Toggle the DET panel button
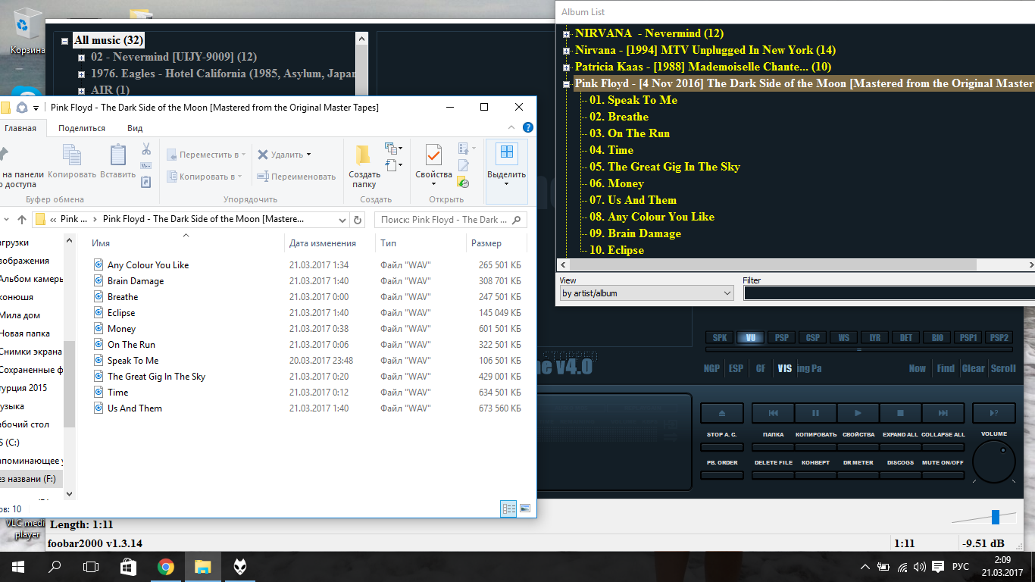 [905, 337]
